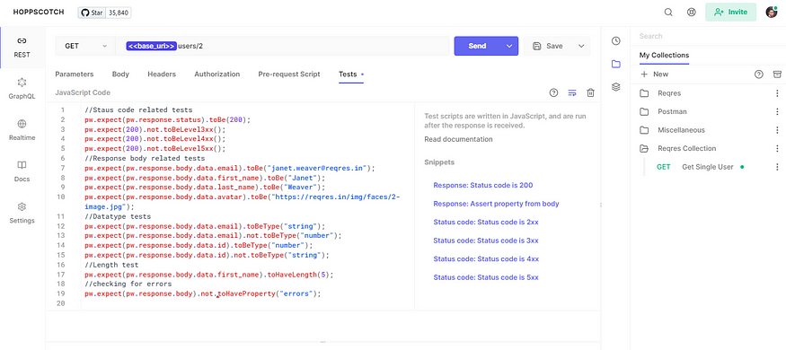Create a New collection
Viewport: 786px width, 350px height.
pyautogui.click(x=654, y=74)
